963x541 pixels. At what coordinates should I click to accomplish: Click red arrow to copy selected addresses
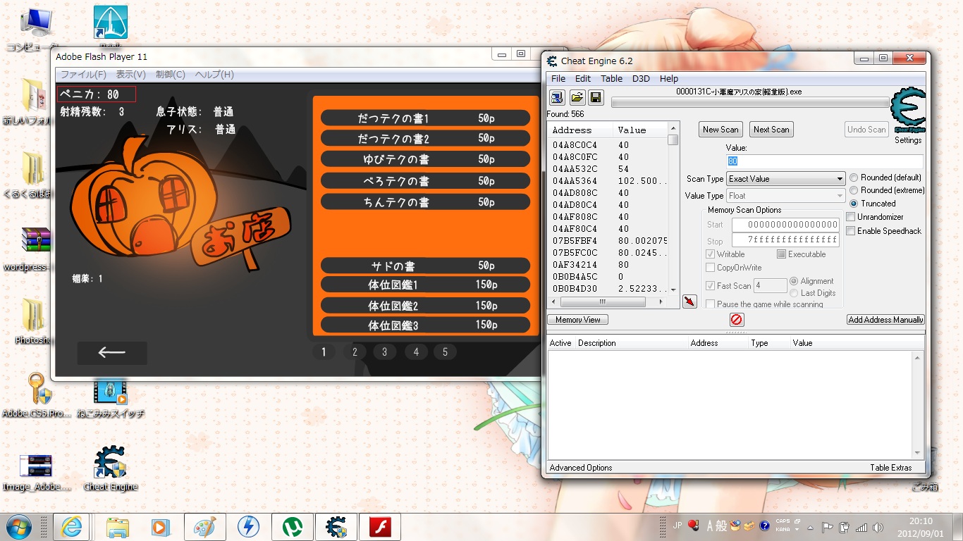coord(689,301)
